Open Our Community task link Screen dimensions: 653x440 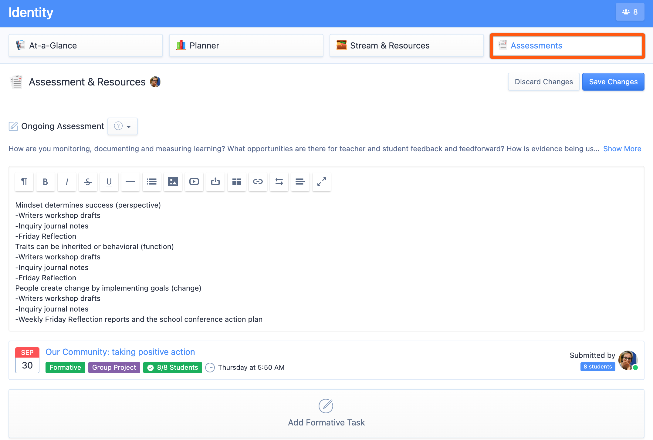pyautogui.click(x=120, y=352)
